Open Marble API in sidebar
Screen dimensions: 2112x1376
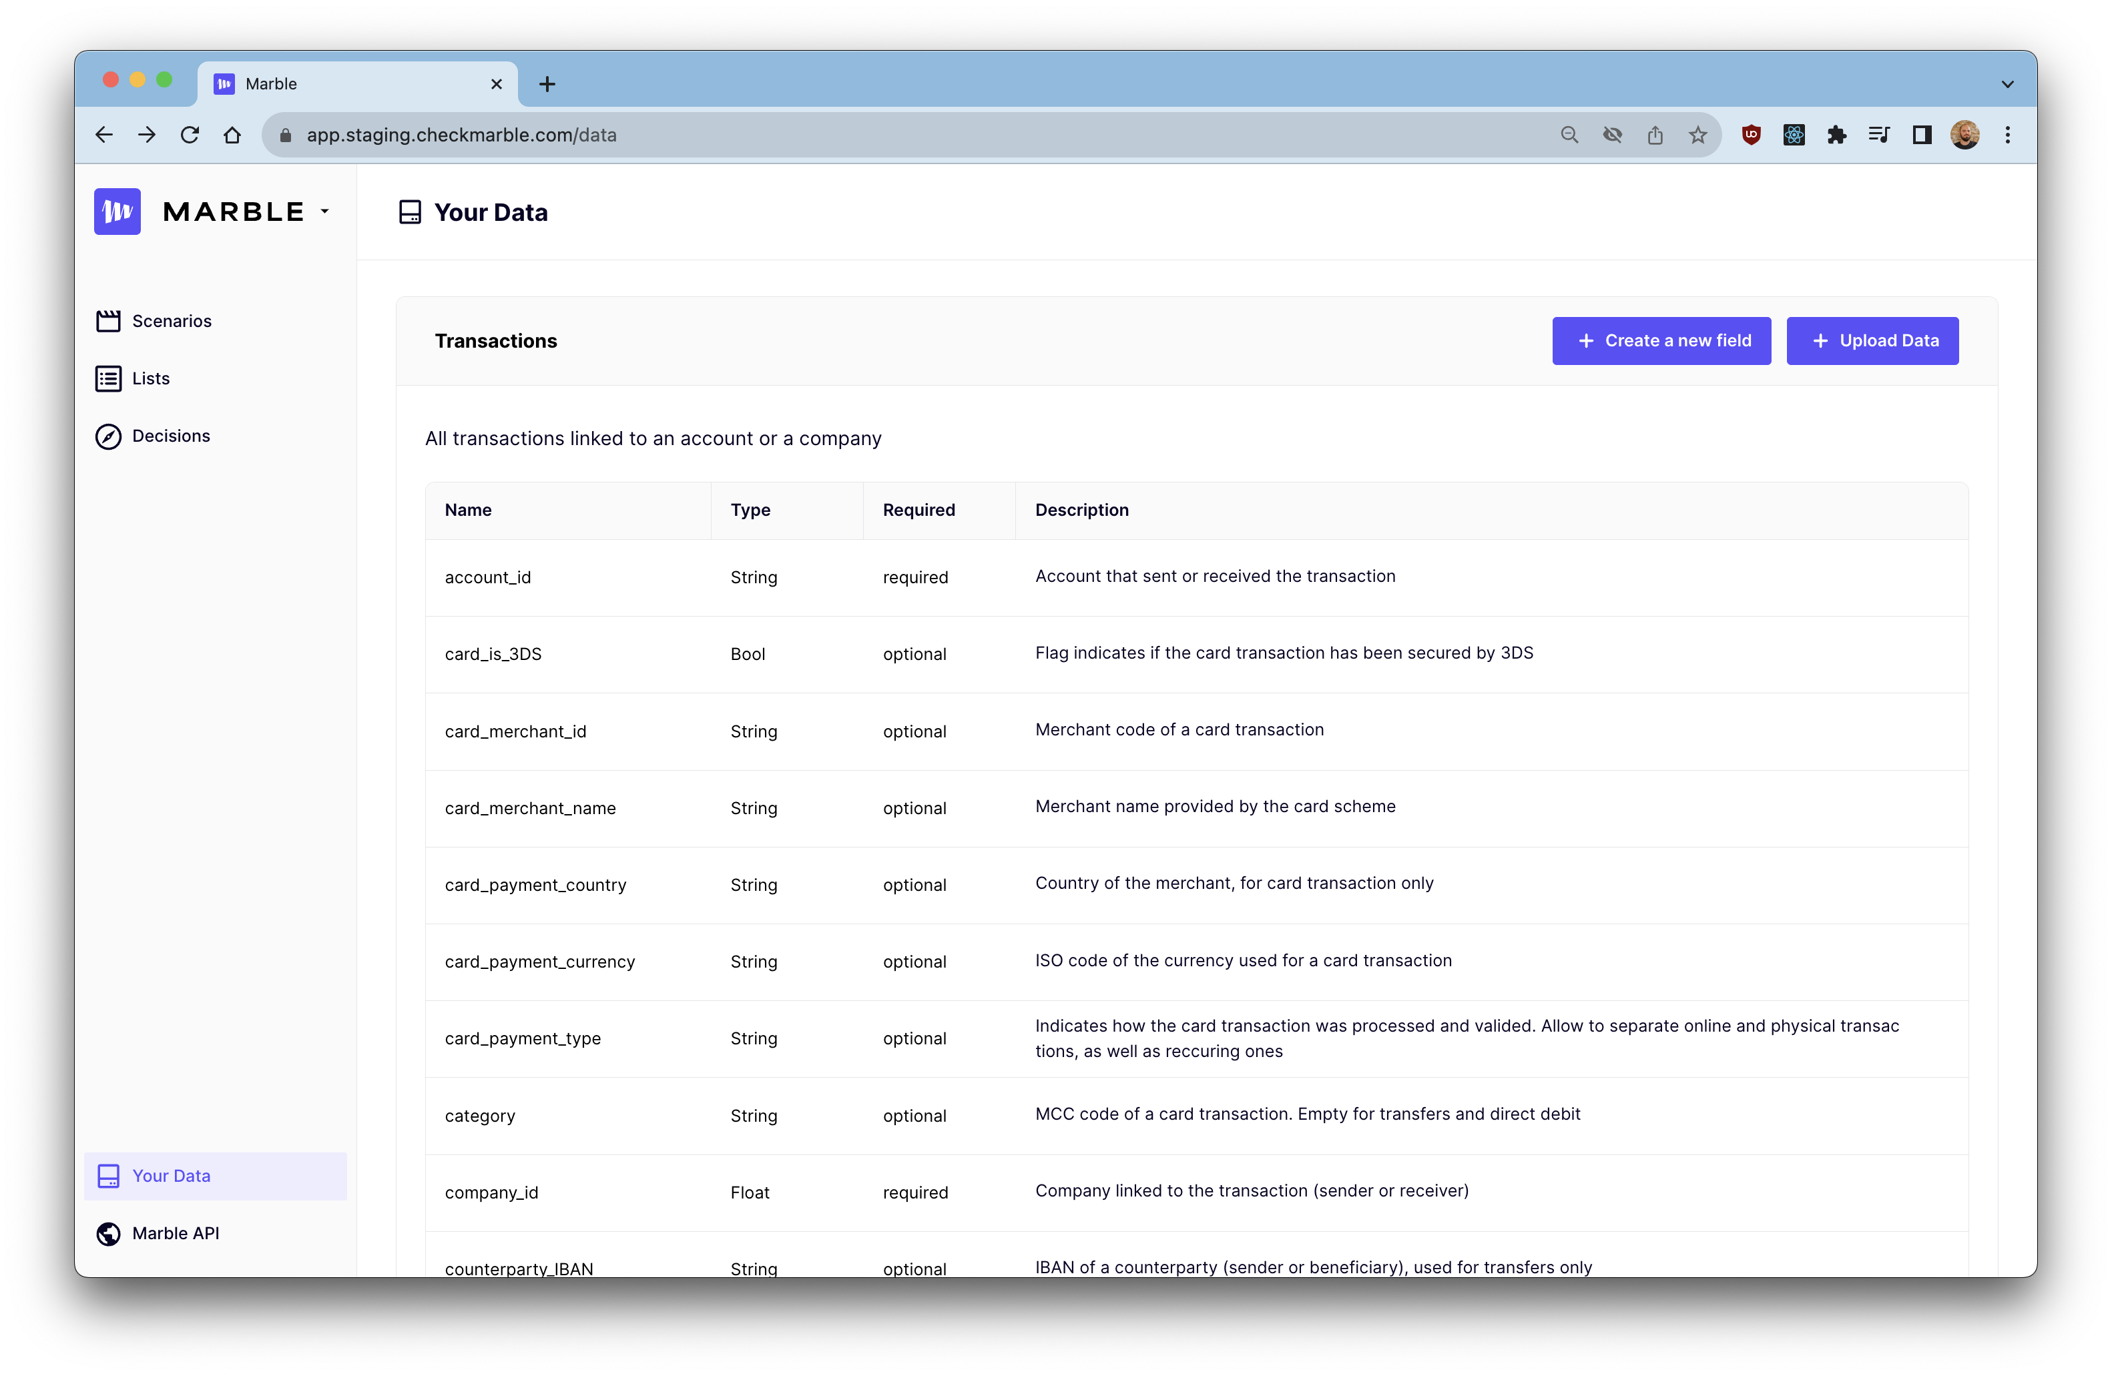tap(175, 1233)
